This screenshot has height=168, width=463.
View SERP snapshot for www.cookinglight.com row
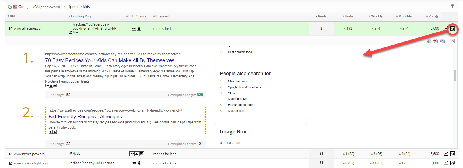(452, 163)
